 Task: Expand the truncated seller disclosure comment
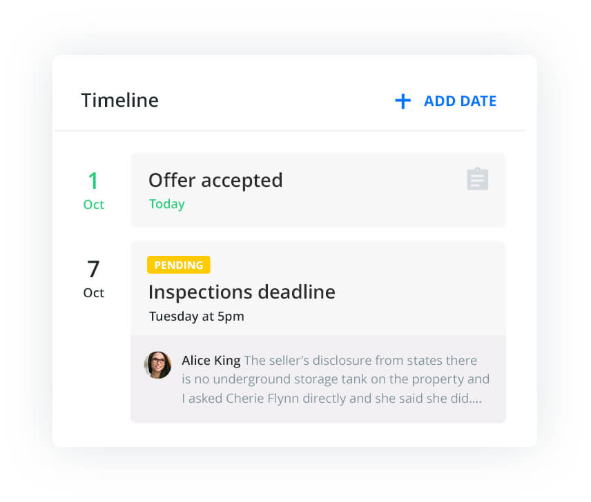[330, 379]
